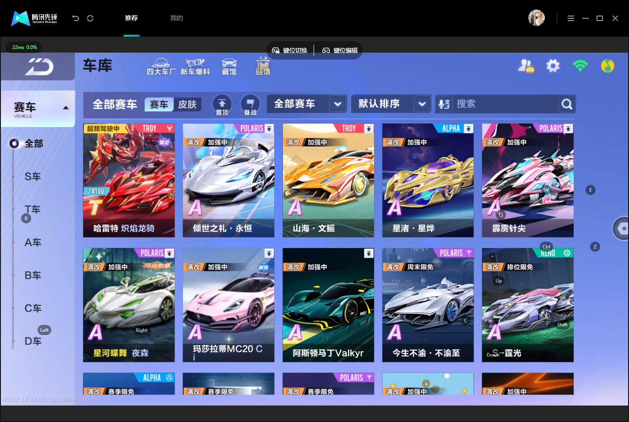Click the green Wi-Fi signal icon
629x422 pixels.
click(580, 66)
